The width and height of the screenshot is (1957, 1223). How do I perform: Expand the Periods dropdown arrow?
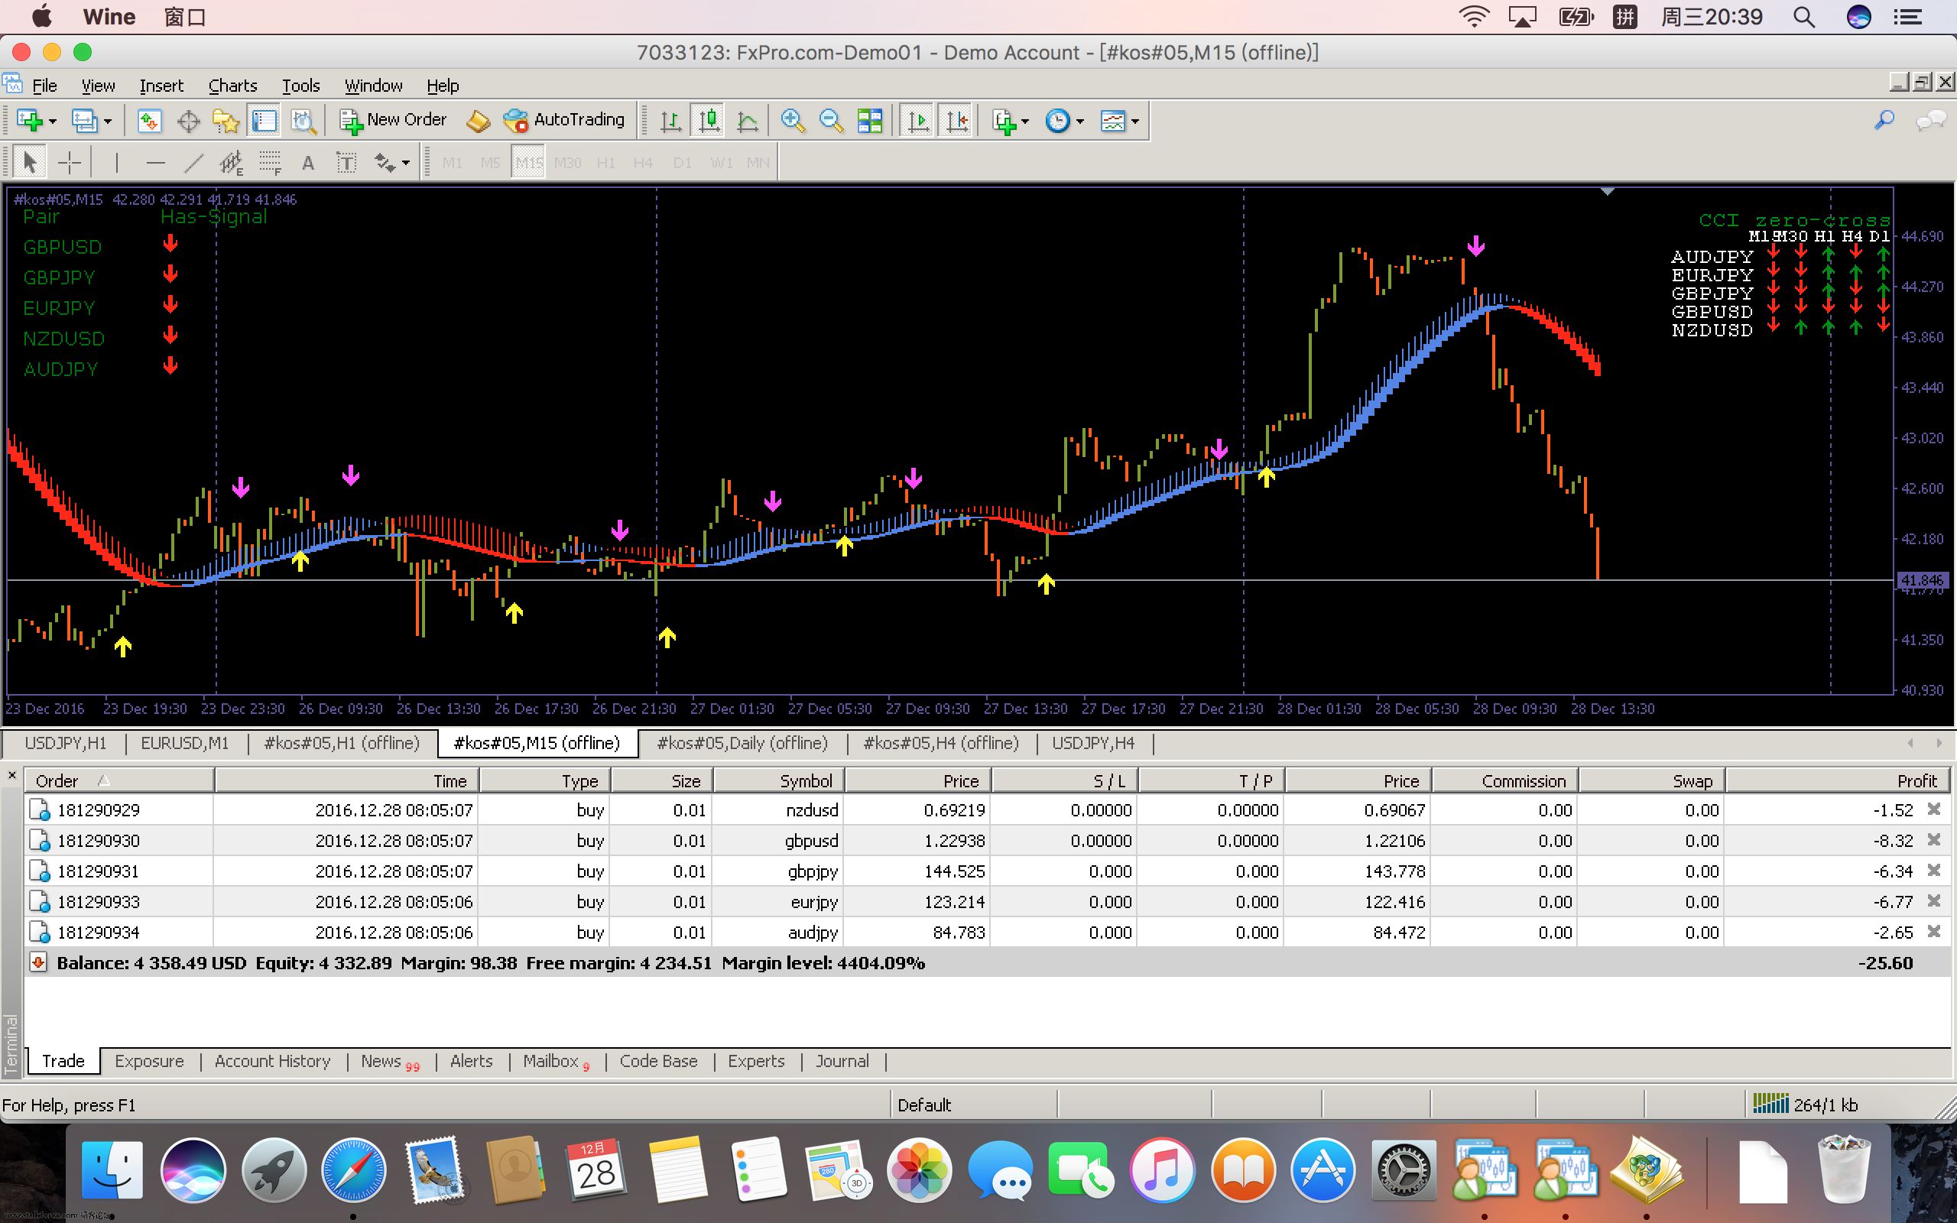1080,122
